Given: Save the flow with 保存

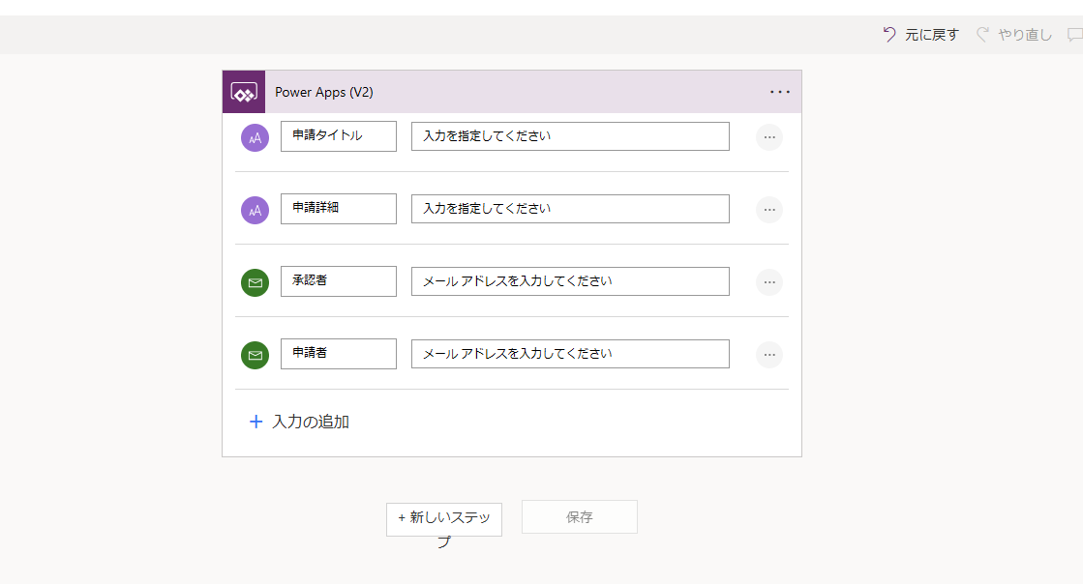Looking at the screenshot, I should 579,516.
